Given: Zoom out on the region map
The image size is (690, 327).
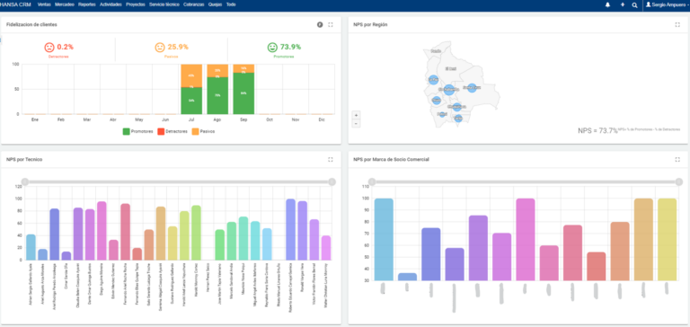Looking at the screenshot, I should pyautogui.click(x=356, y=124).
